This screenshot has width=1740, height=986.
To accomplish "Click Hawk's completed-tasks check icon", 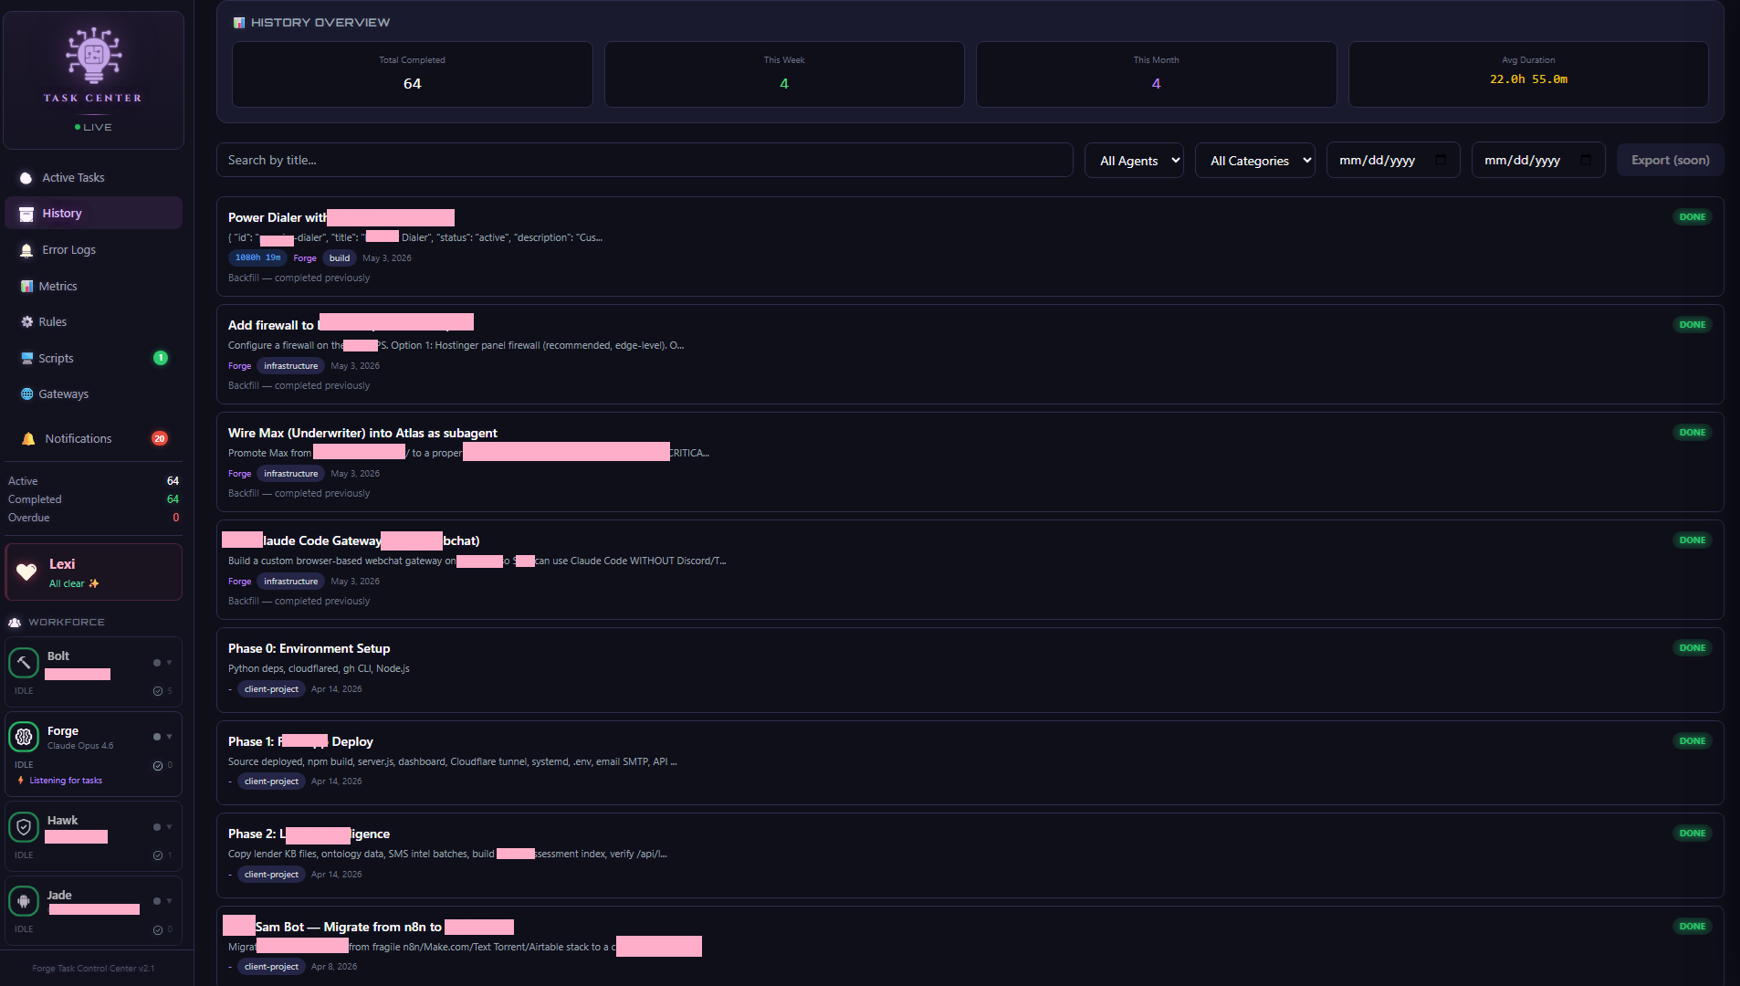I will (158, 855).
